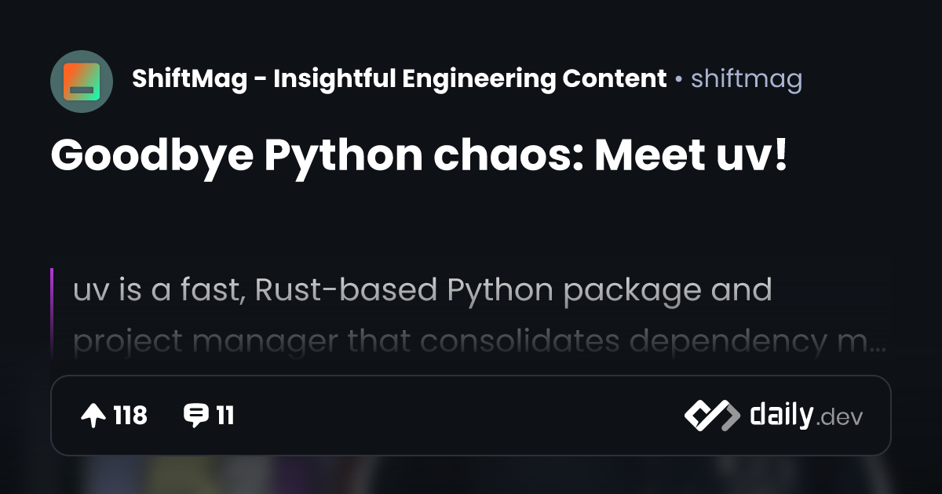Click the empty middle of the stats bar
This screenshot has width=942, height=494.
coord(455,416)
